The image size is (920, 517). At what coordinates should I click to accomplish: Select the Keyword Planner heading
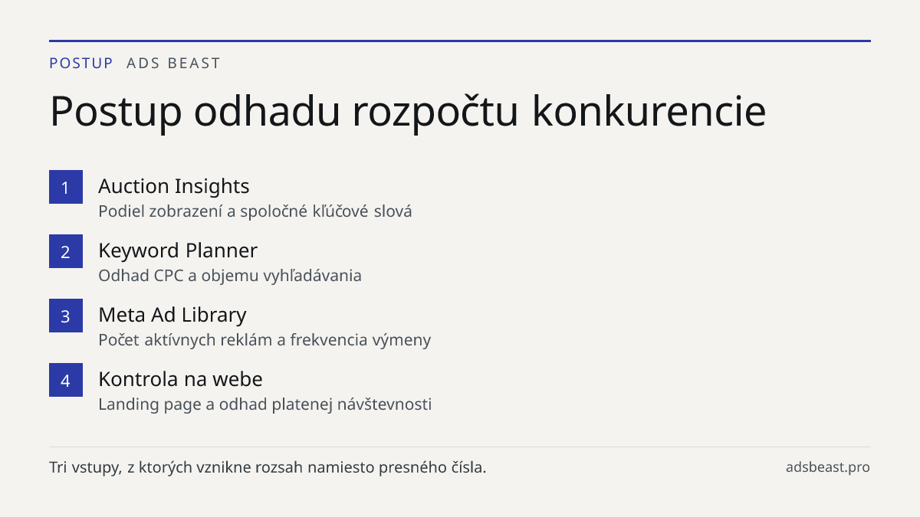point(178,250)
